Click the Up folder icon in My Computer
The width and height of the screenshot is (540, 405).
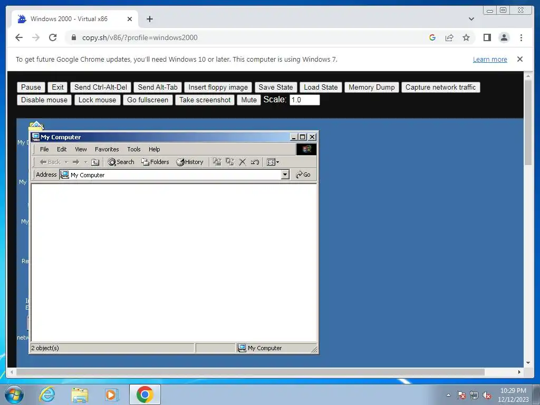coord(95,162)
